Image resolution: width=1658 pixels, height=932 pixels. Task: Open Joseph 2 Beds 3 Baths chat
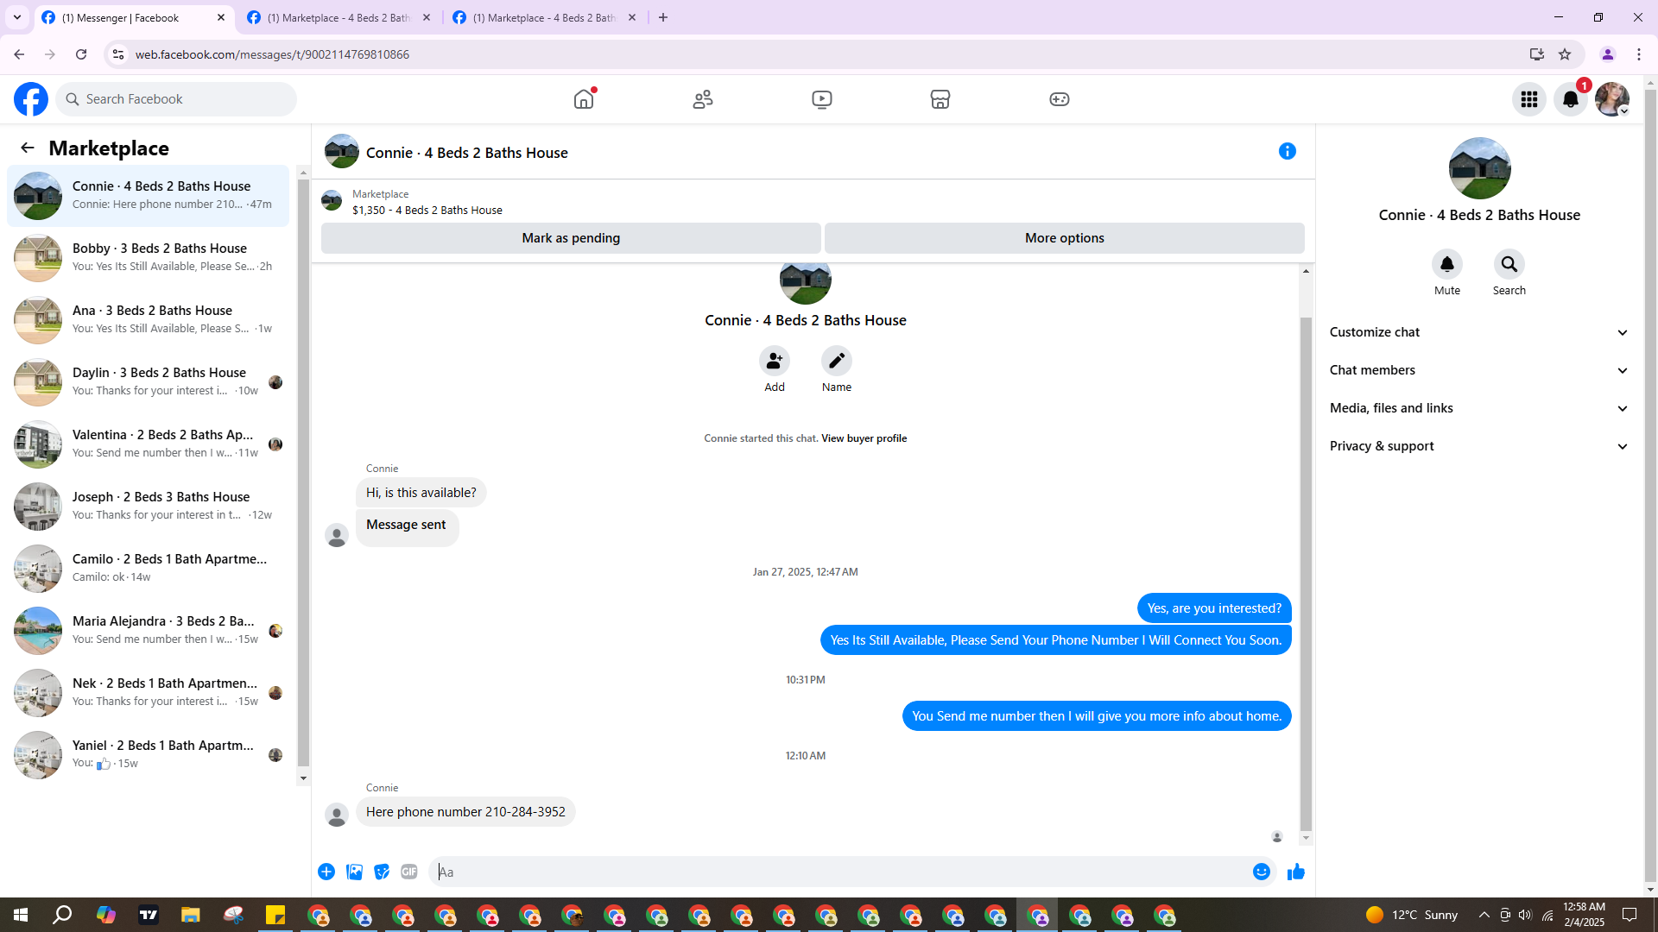point(149,507)
